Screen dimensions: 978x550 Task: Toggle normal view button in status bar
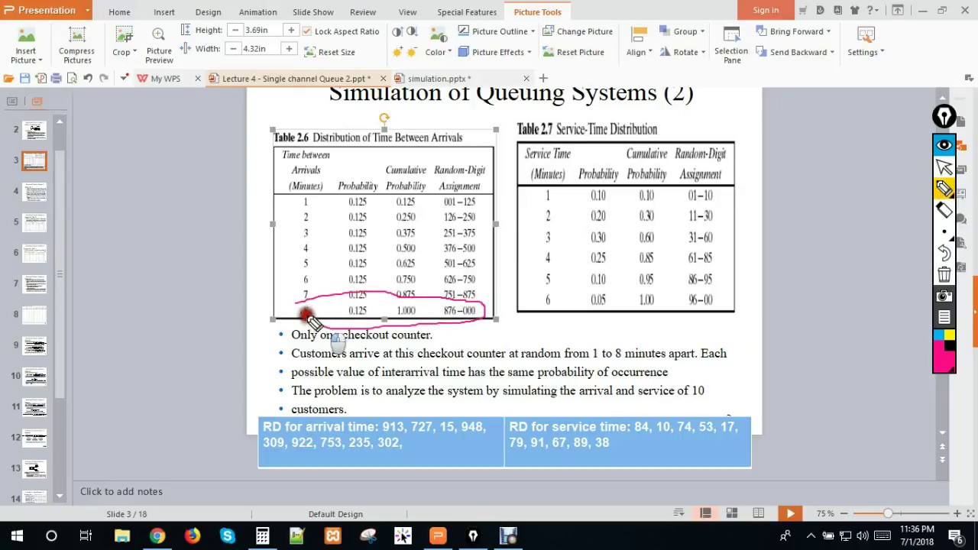pyautogui.click(x=706, y=513)
